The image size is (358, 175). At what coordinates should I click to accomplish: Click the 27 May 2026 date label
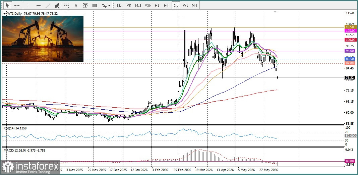[x=269, y=170]
